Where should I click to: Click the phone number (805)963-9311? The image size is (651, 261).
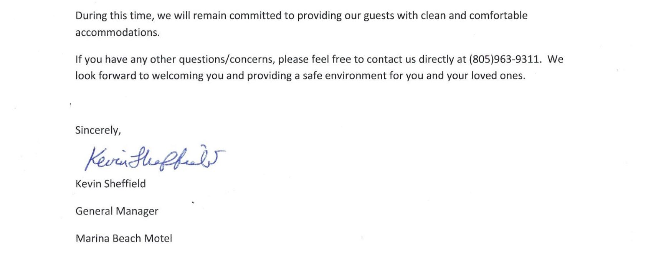click(506, 59)
